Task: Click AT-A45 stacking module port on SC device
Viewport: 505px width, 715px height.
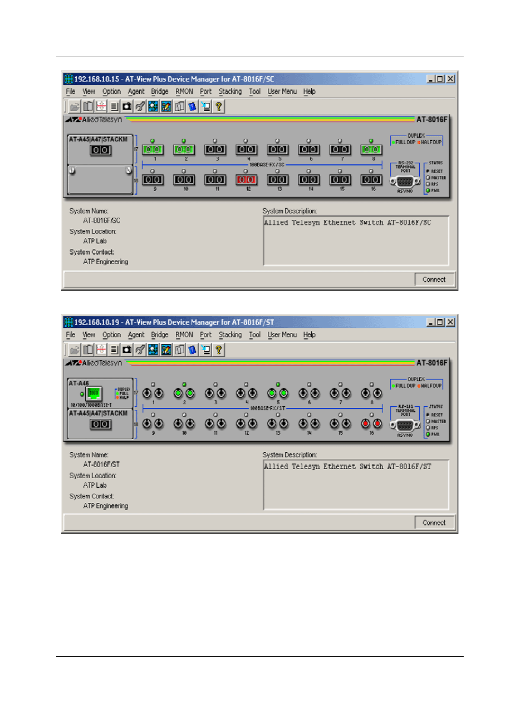Action: point(101,150)
